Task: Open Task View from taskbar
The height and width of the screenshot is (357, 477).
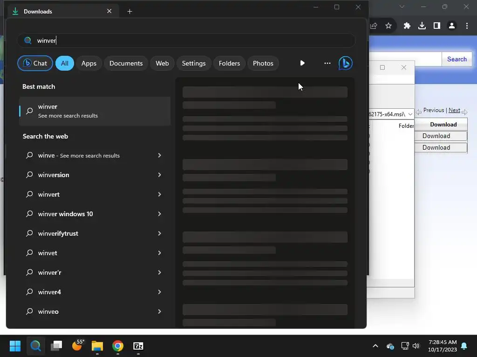Action: [56, 346]
